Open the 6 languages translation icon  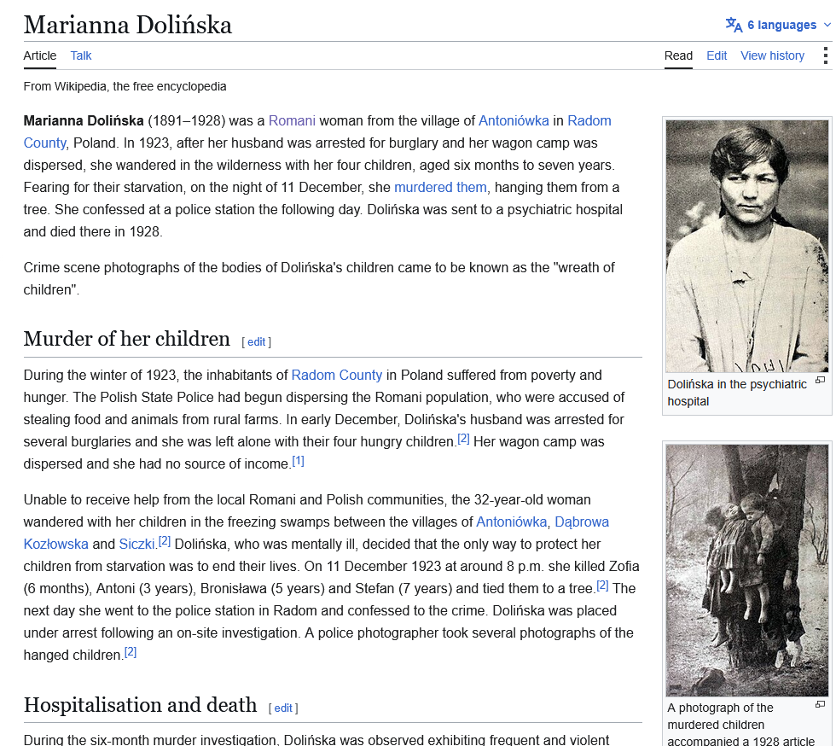[734, 25]
